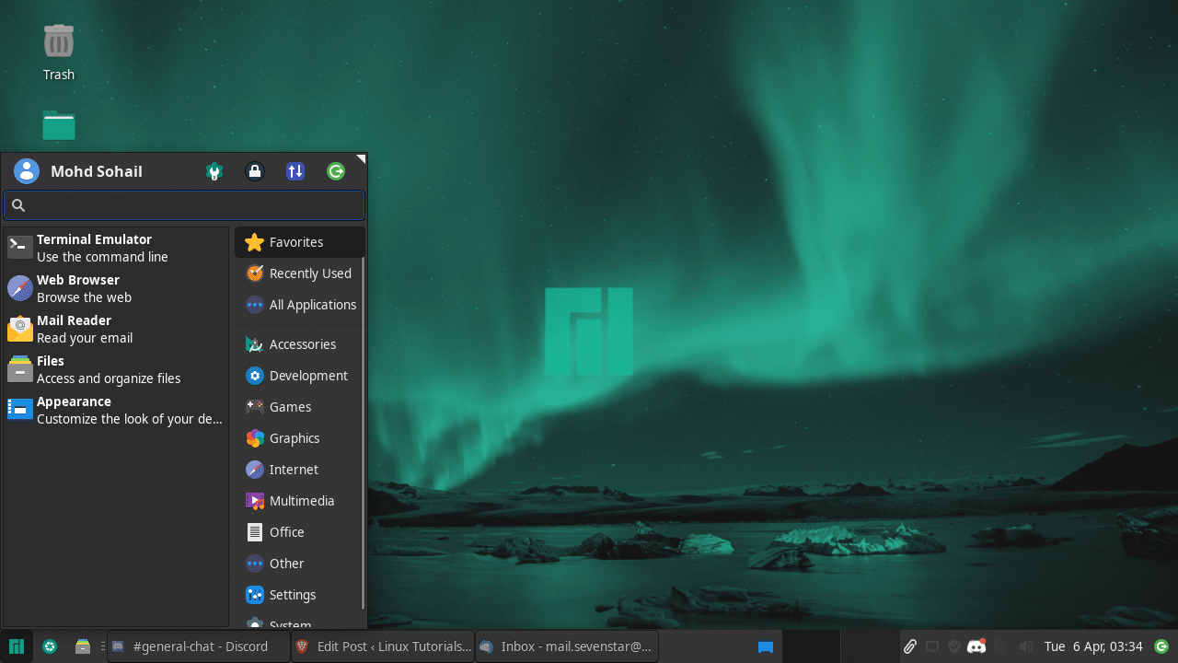Switch to the Discord #general-chat window

pyautogui.click(x=198, y=646)
